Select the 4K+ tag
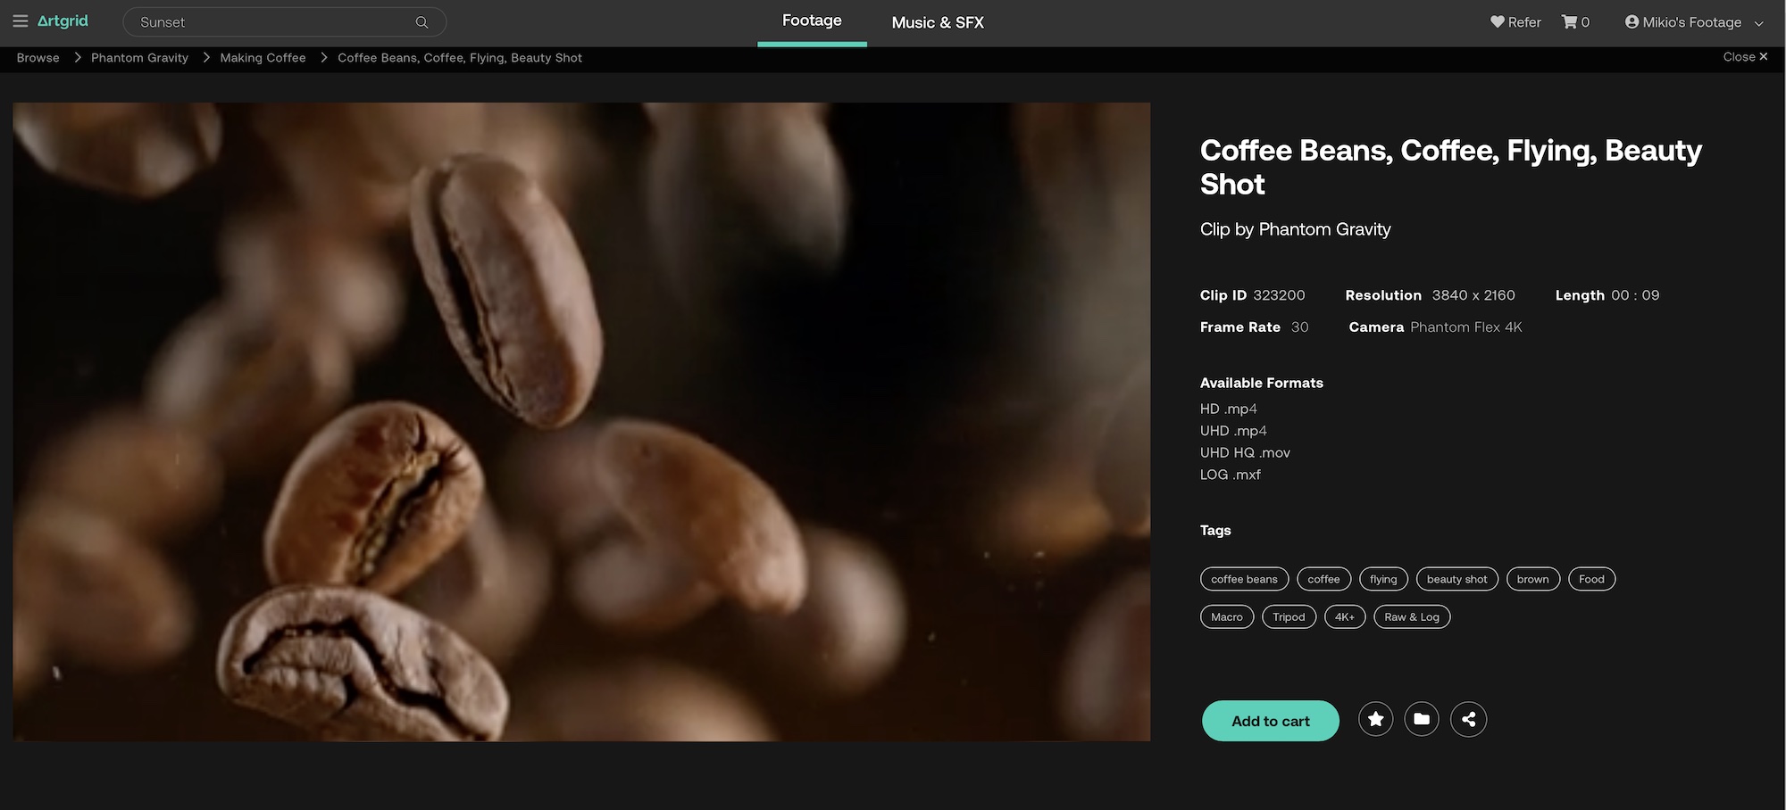The width and height of the screenshot is (1786, 810). tap(1345, 616)
